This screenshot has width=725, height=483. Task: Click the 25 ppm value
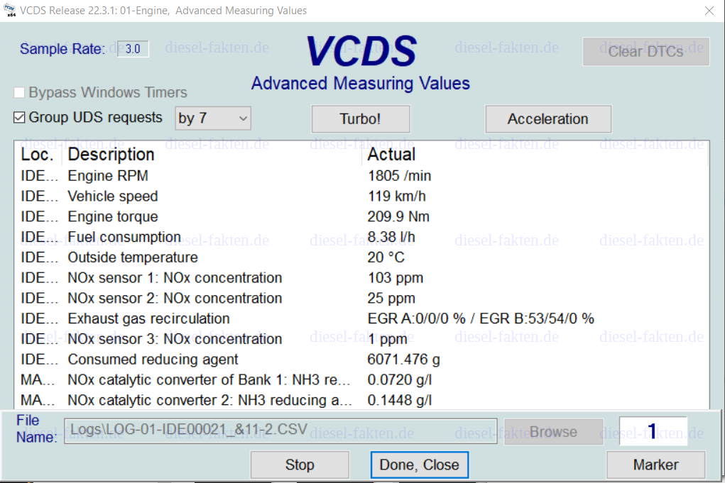[x=391, y=298]
